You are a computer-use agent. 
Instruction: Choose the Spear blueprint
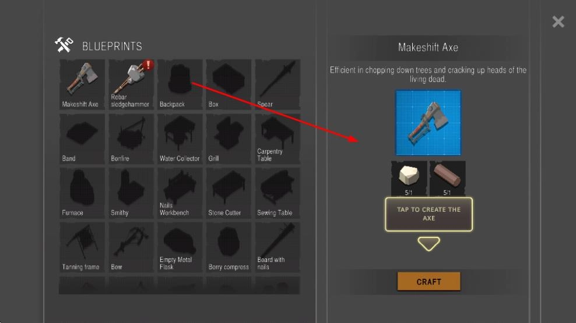pos(278,84)
